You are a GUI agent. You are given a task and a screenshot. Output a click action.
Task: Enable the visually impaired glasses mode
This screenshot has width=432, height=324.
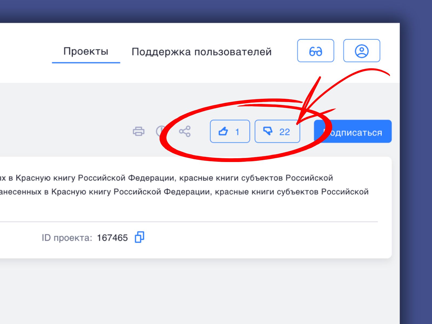(315, 51)
